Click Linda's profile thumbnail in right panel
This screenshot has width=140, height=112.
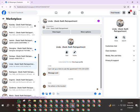pyautogui.click(x=120, y=23)
